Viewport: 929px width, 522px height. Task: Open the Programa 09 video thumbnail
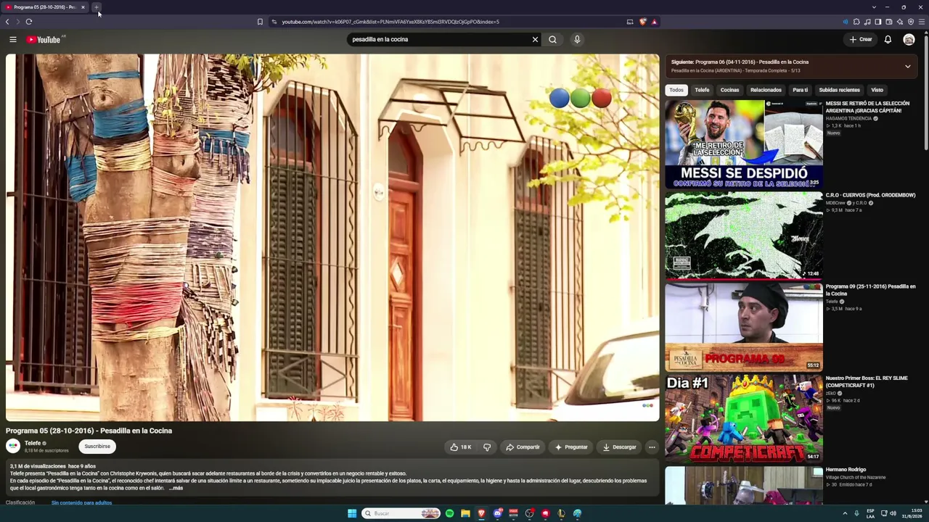[x=744, y=327]
